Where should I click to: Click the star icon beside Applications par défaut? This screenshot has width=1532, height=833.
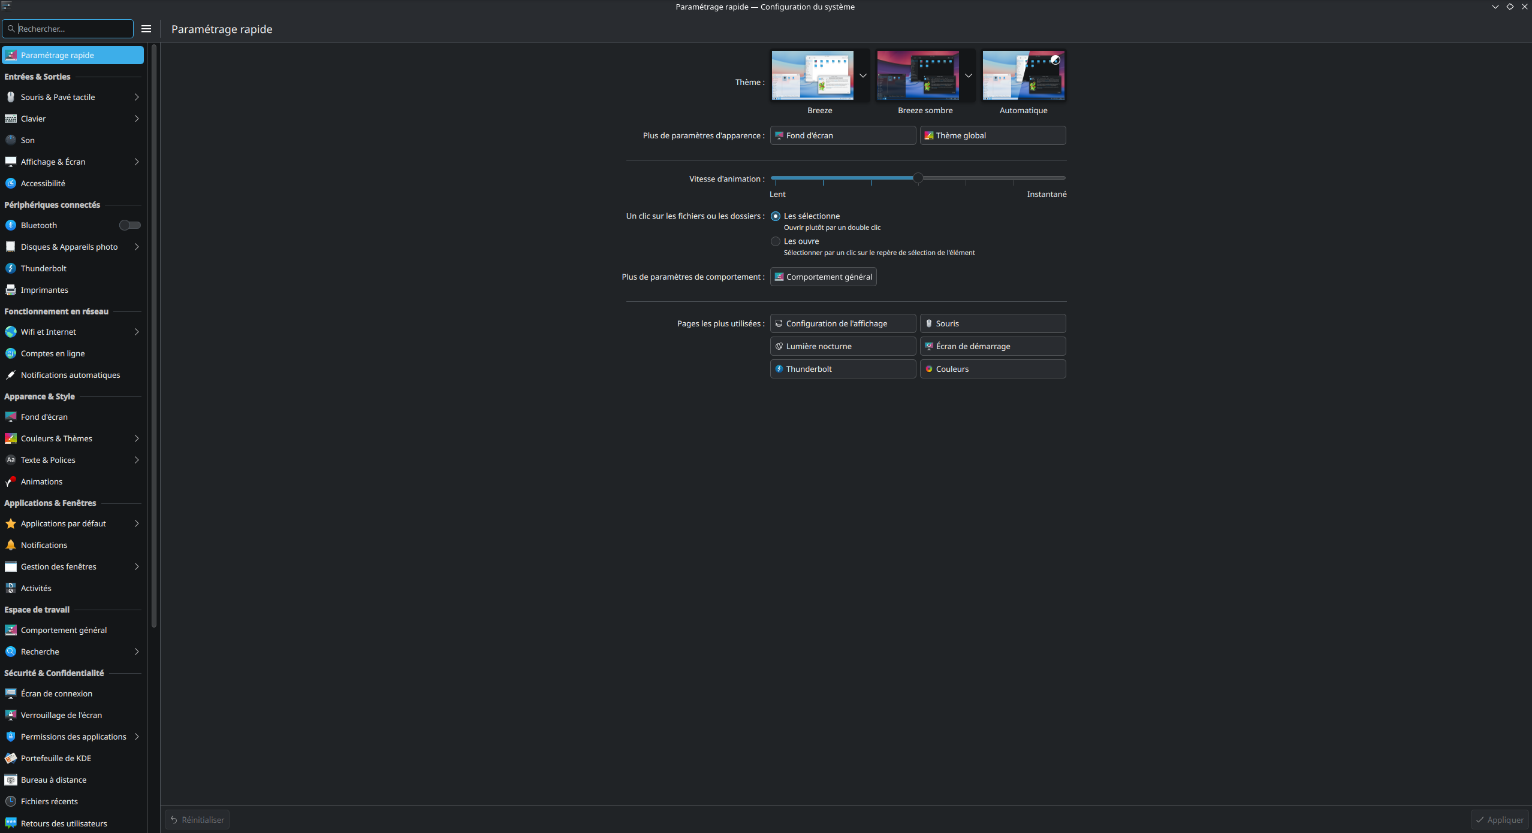[x=11, y=523]
